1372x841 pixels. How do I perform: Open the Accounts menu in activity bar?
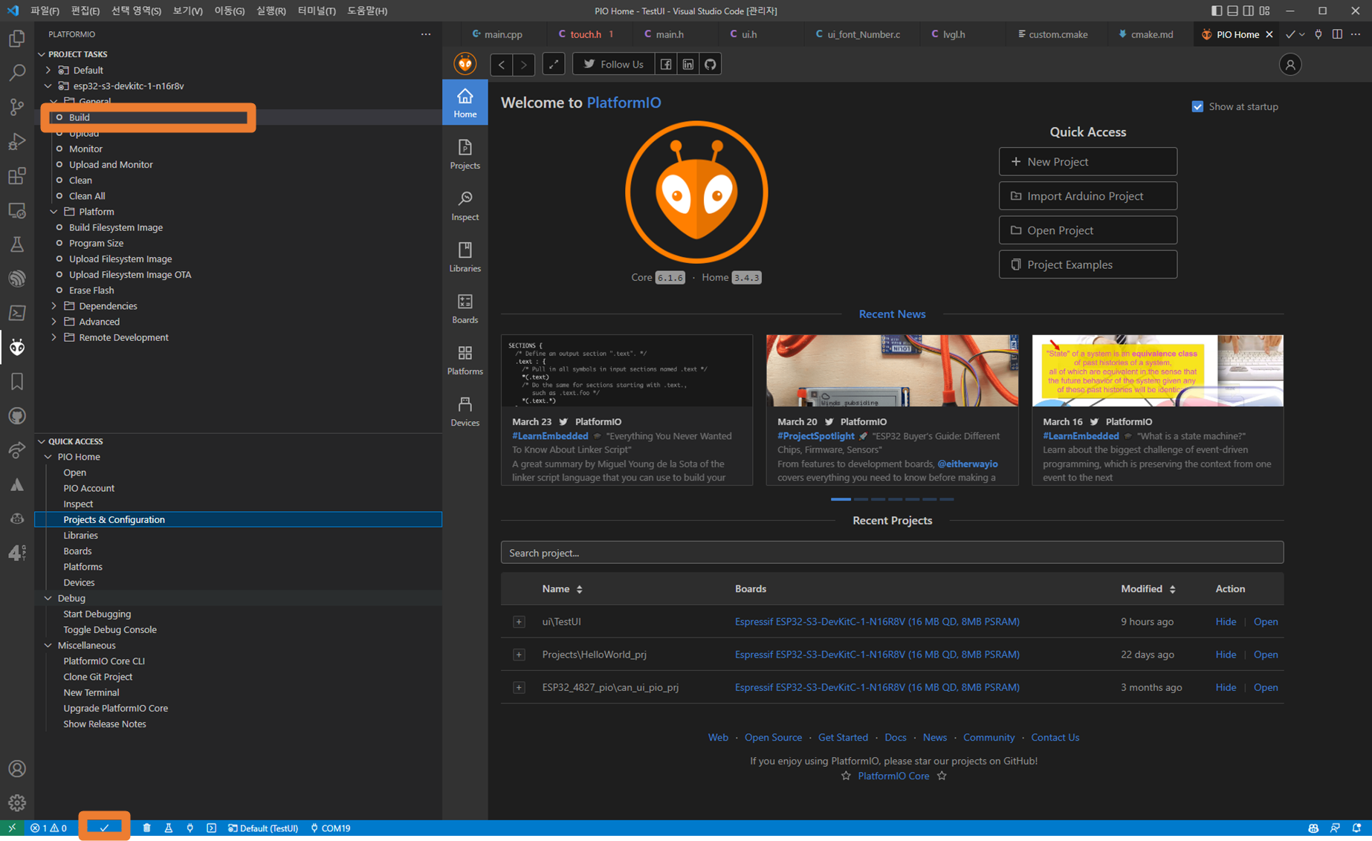pyautogui.click(x=16, y=769)
